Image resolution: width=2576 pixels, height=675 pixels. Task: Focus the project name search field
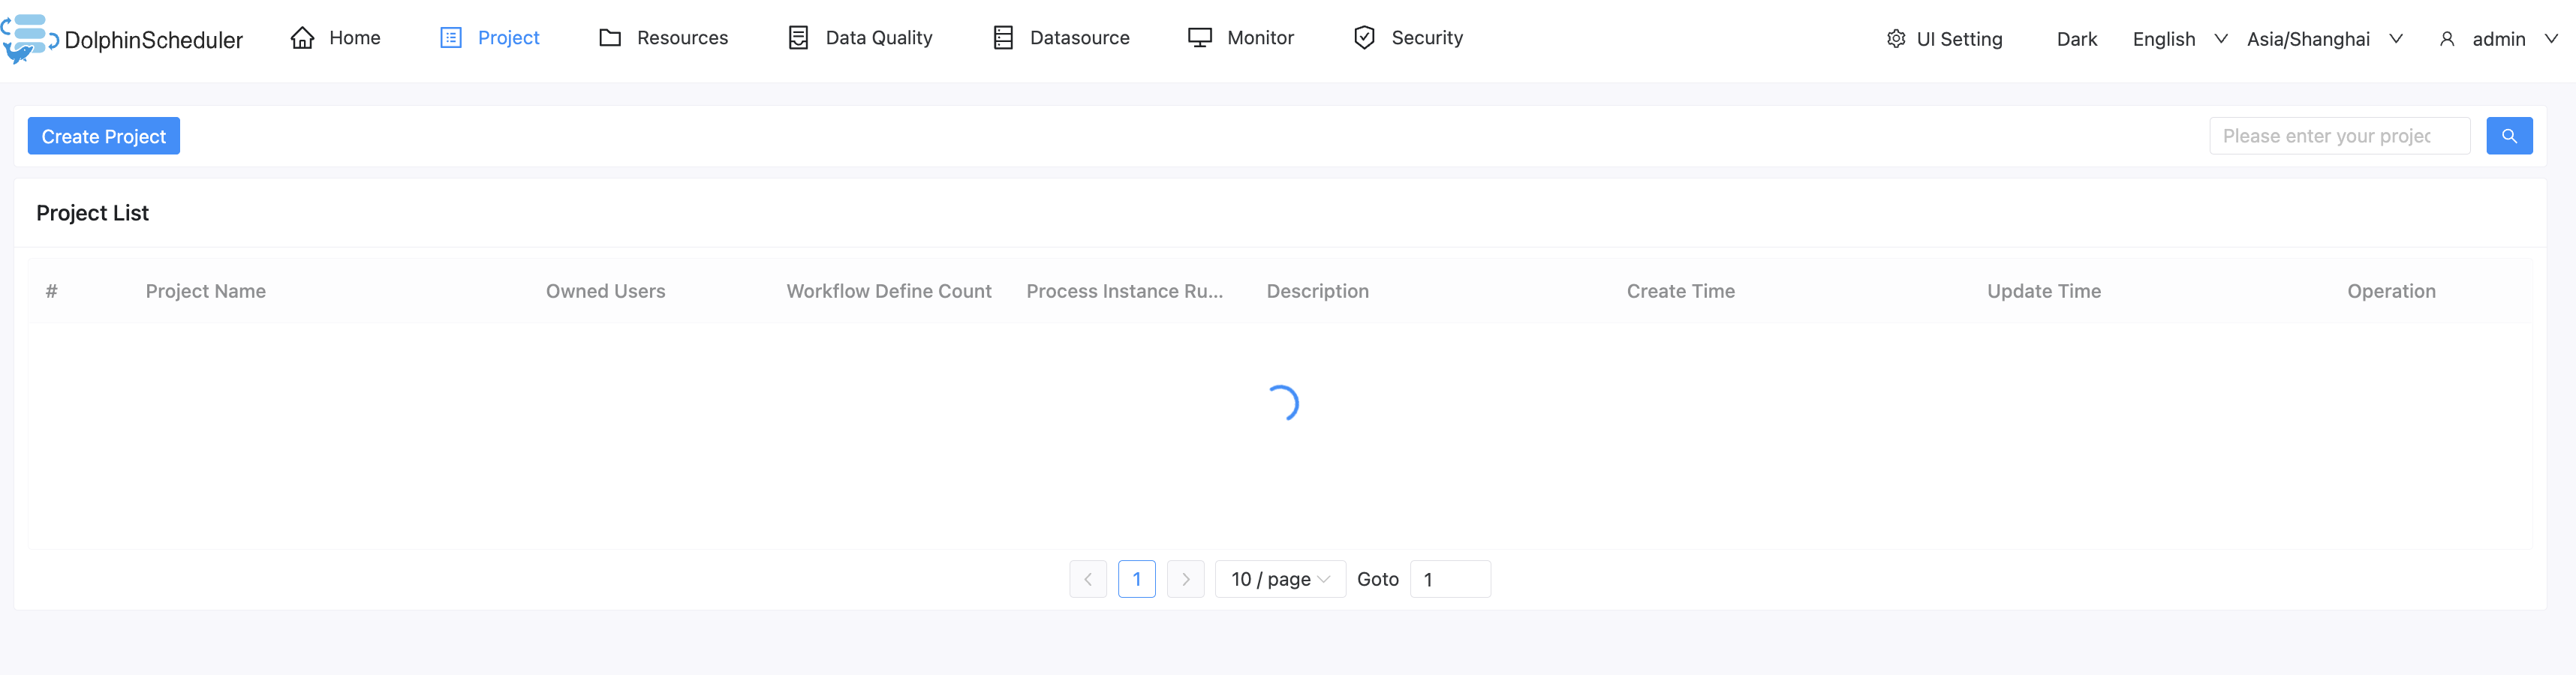coord(2339,136)
